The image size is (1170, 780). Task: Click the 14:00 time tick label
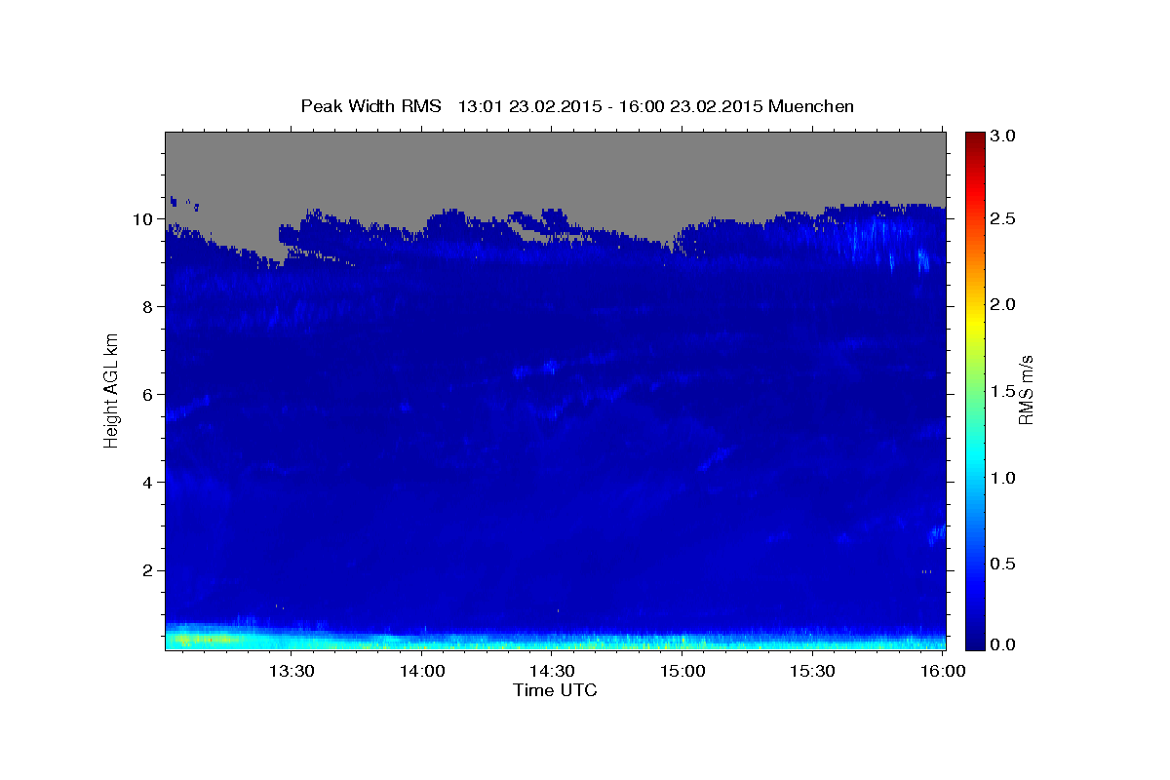tap(422, 672)
